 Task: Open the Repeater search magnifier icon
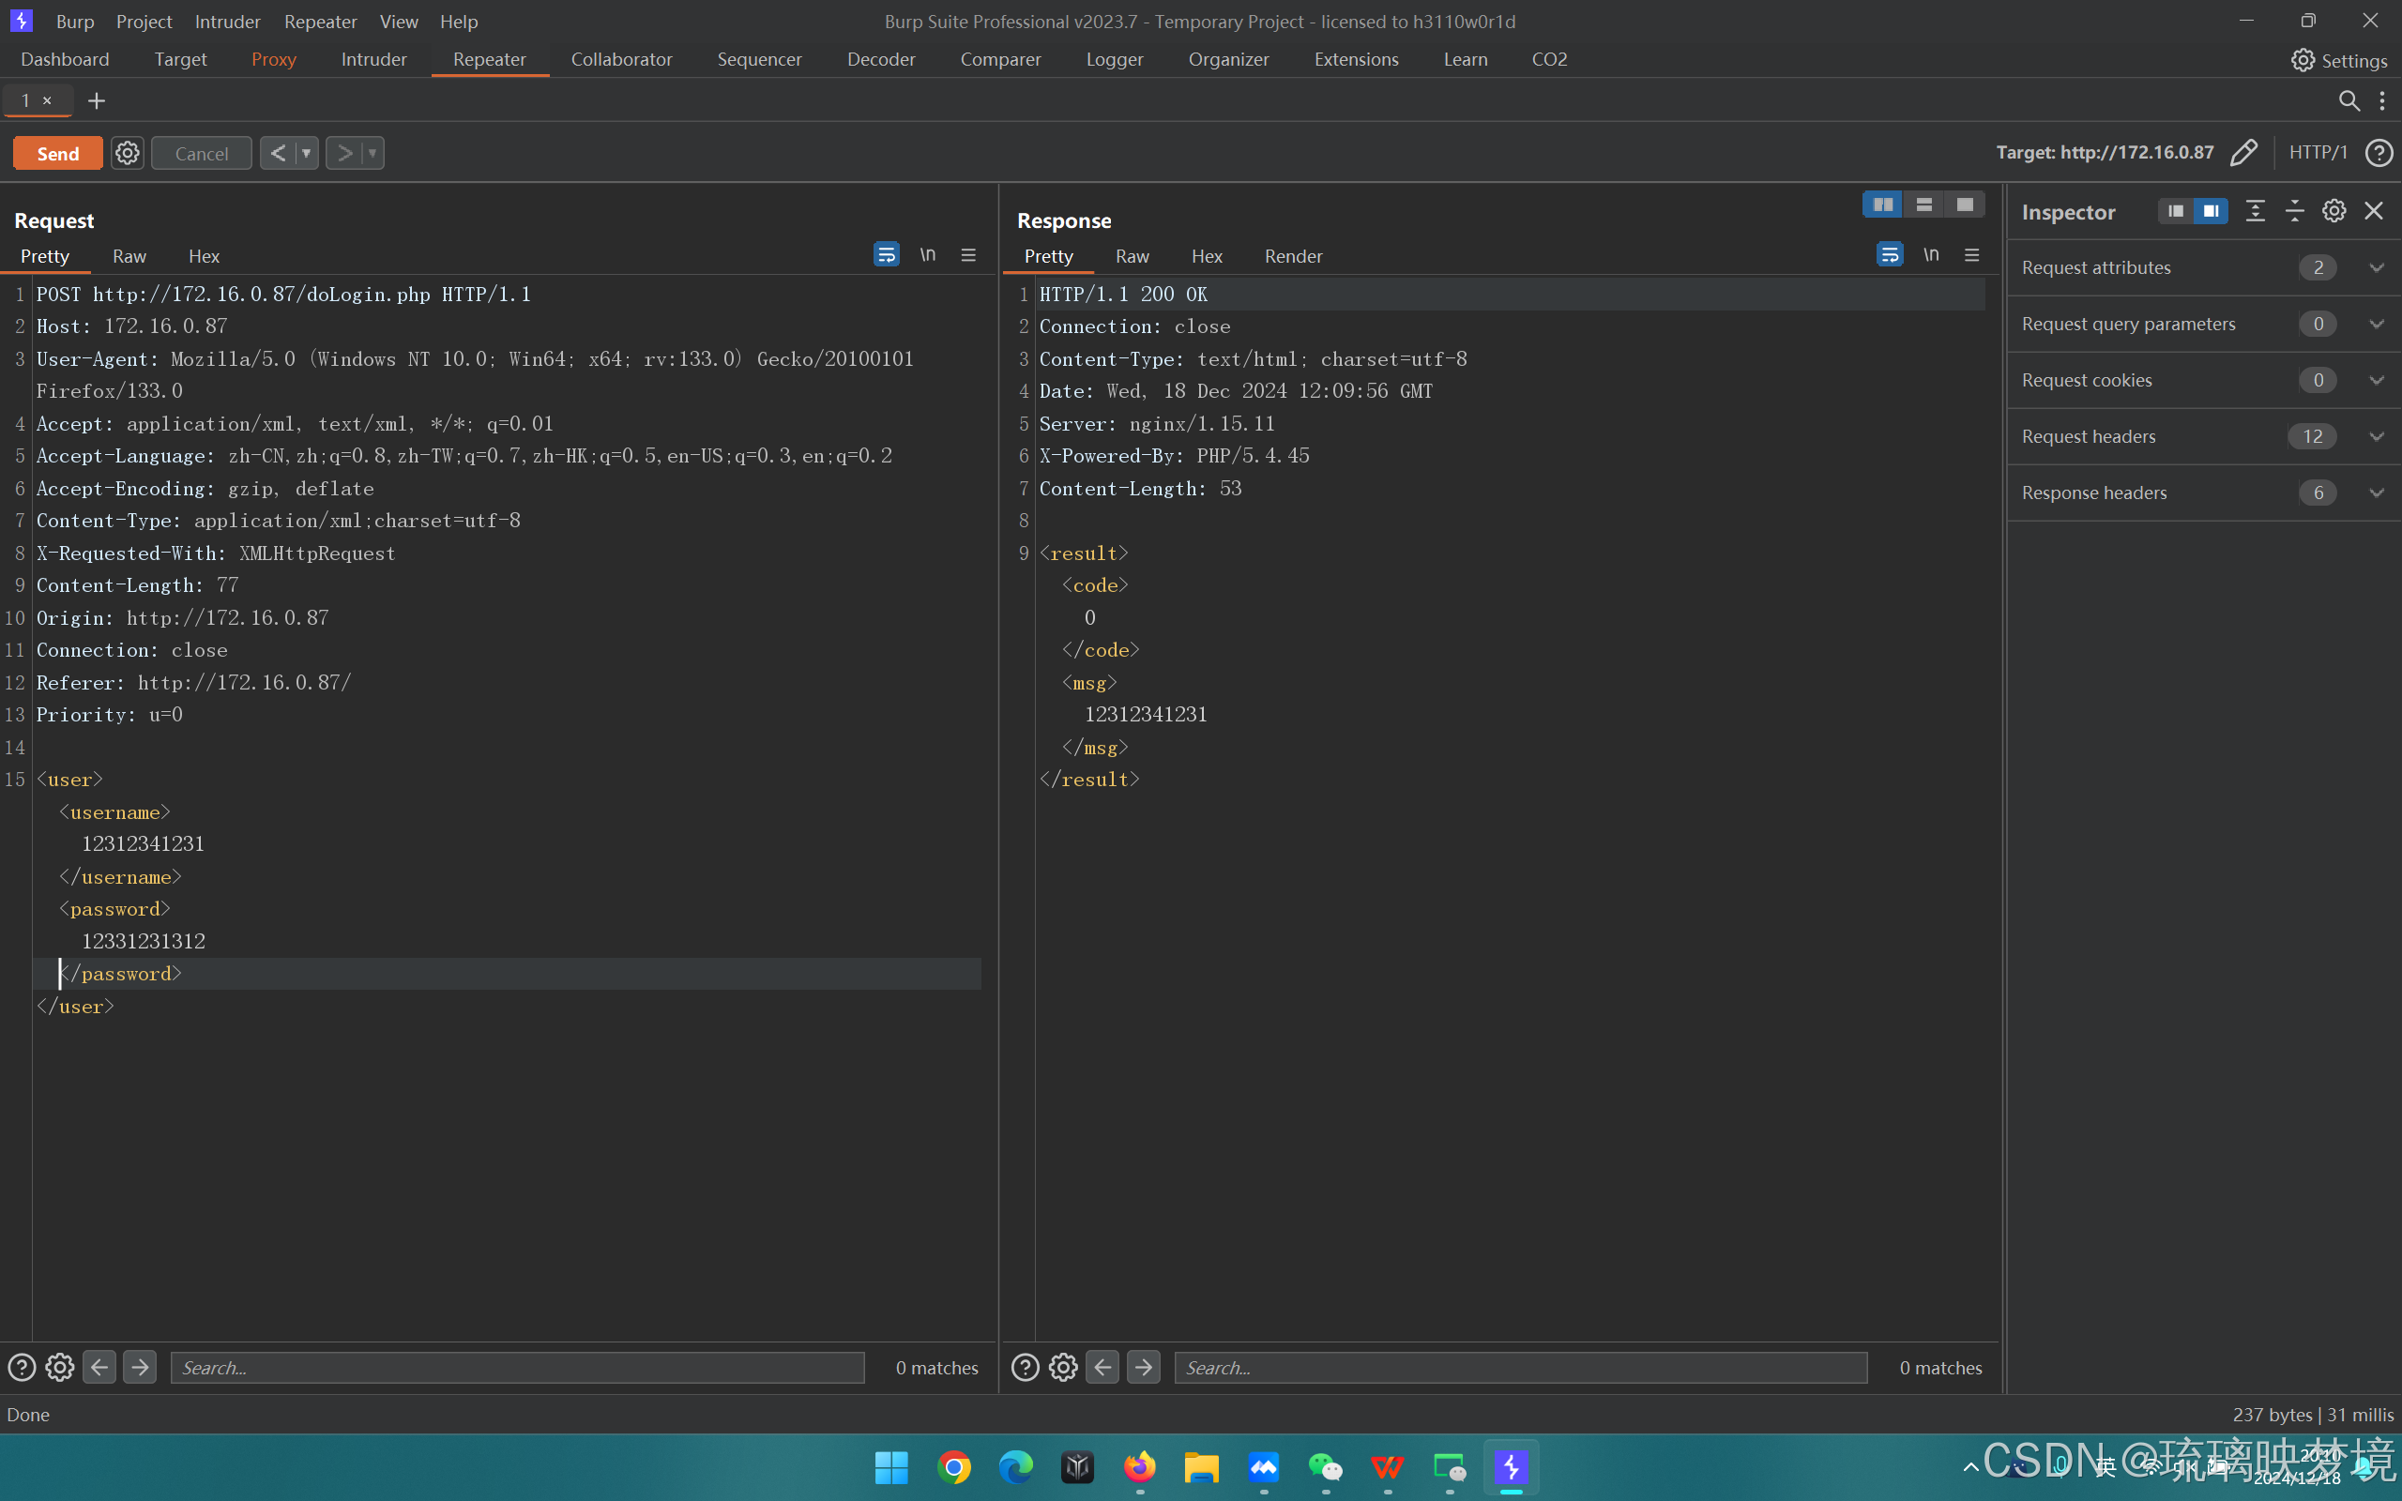[2349, 100]
